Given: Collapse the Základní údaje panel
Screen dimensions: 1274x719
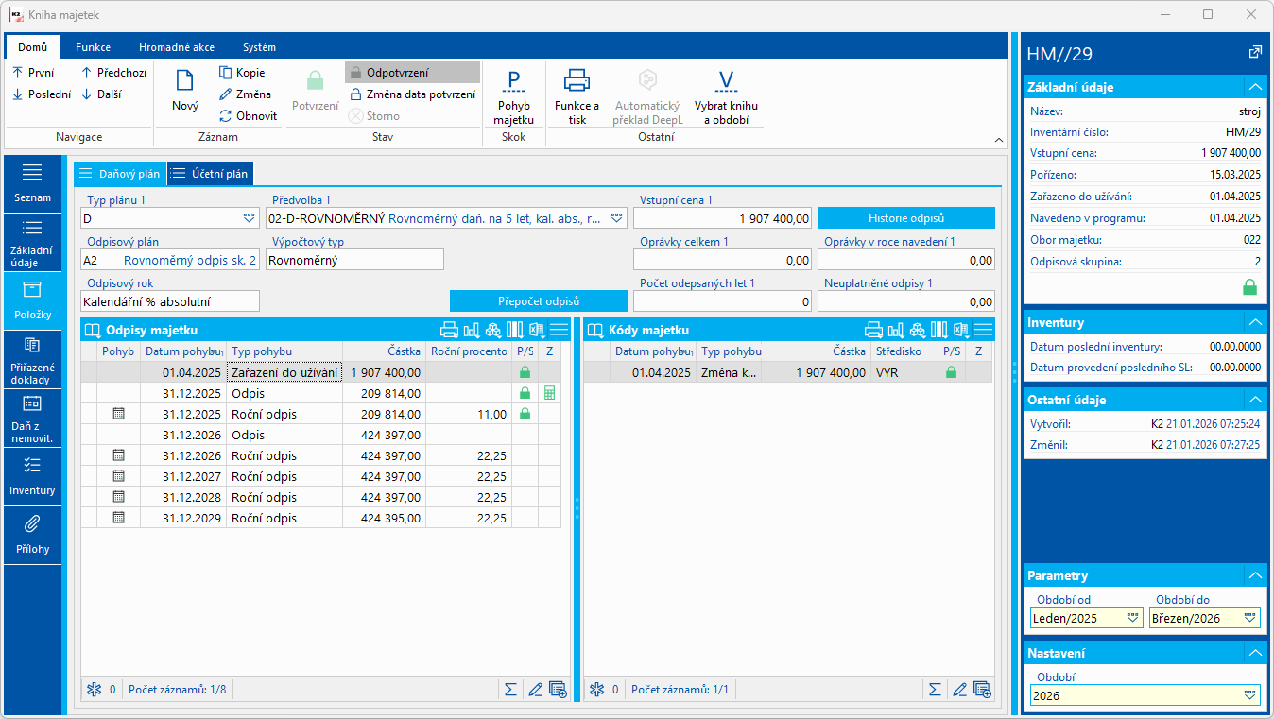Looking at the screenshot, I should pyautogui.click(x=1254, y=87).
